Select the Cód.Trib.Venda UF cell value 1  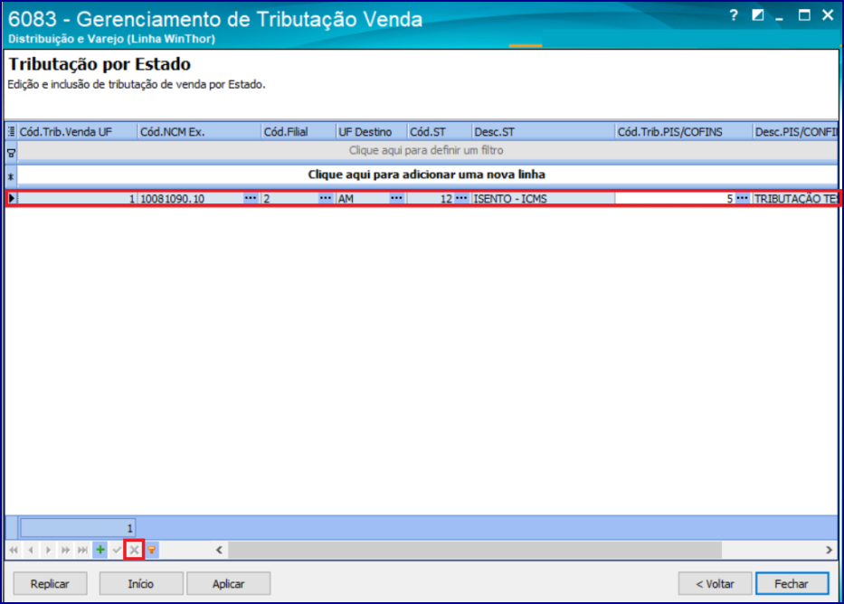point(77,198)
